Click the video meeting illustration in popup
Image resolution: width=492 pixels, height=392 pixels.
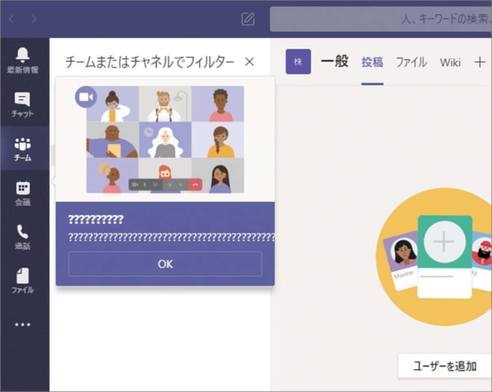point(165,139)
